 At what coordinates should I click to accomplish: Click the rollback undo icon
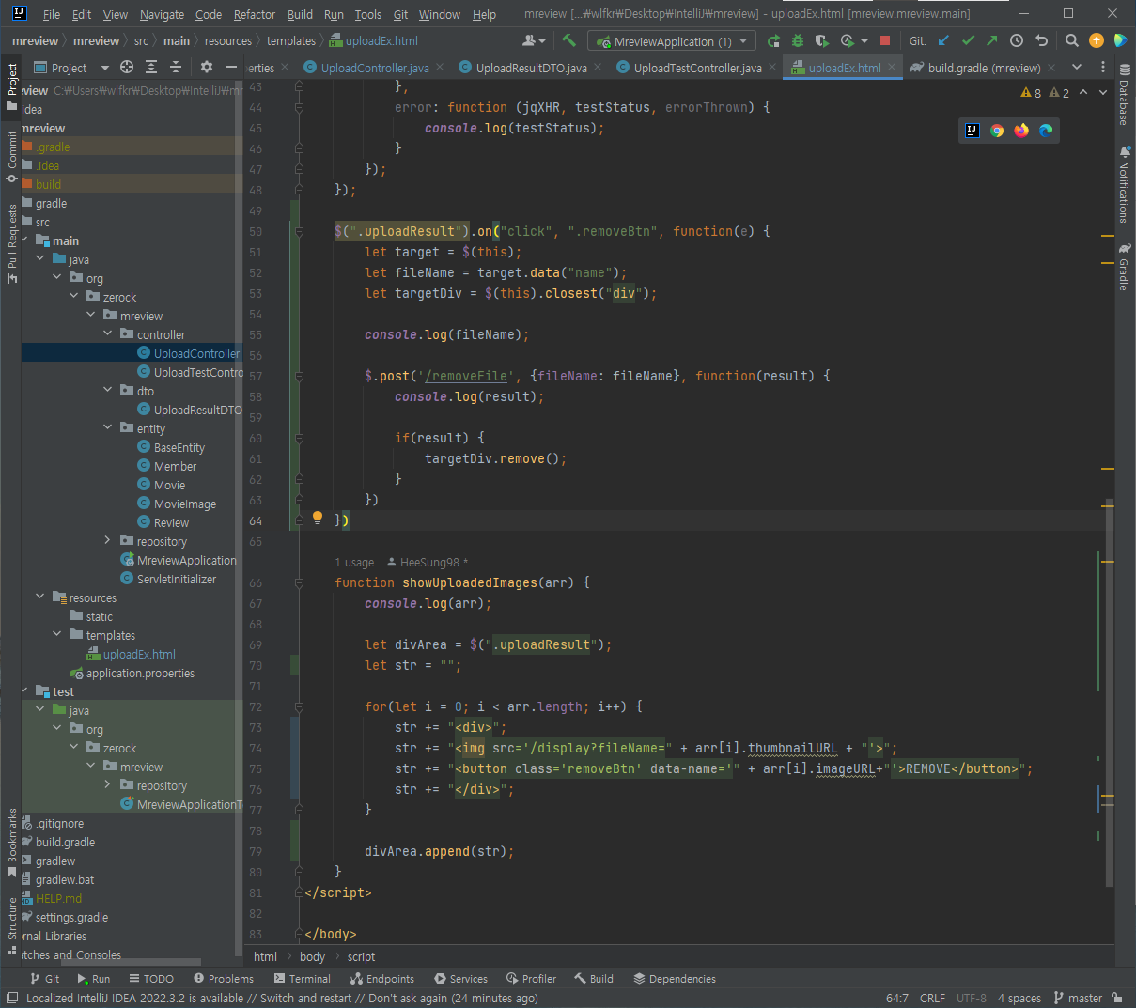(x=1041, y=40)
